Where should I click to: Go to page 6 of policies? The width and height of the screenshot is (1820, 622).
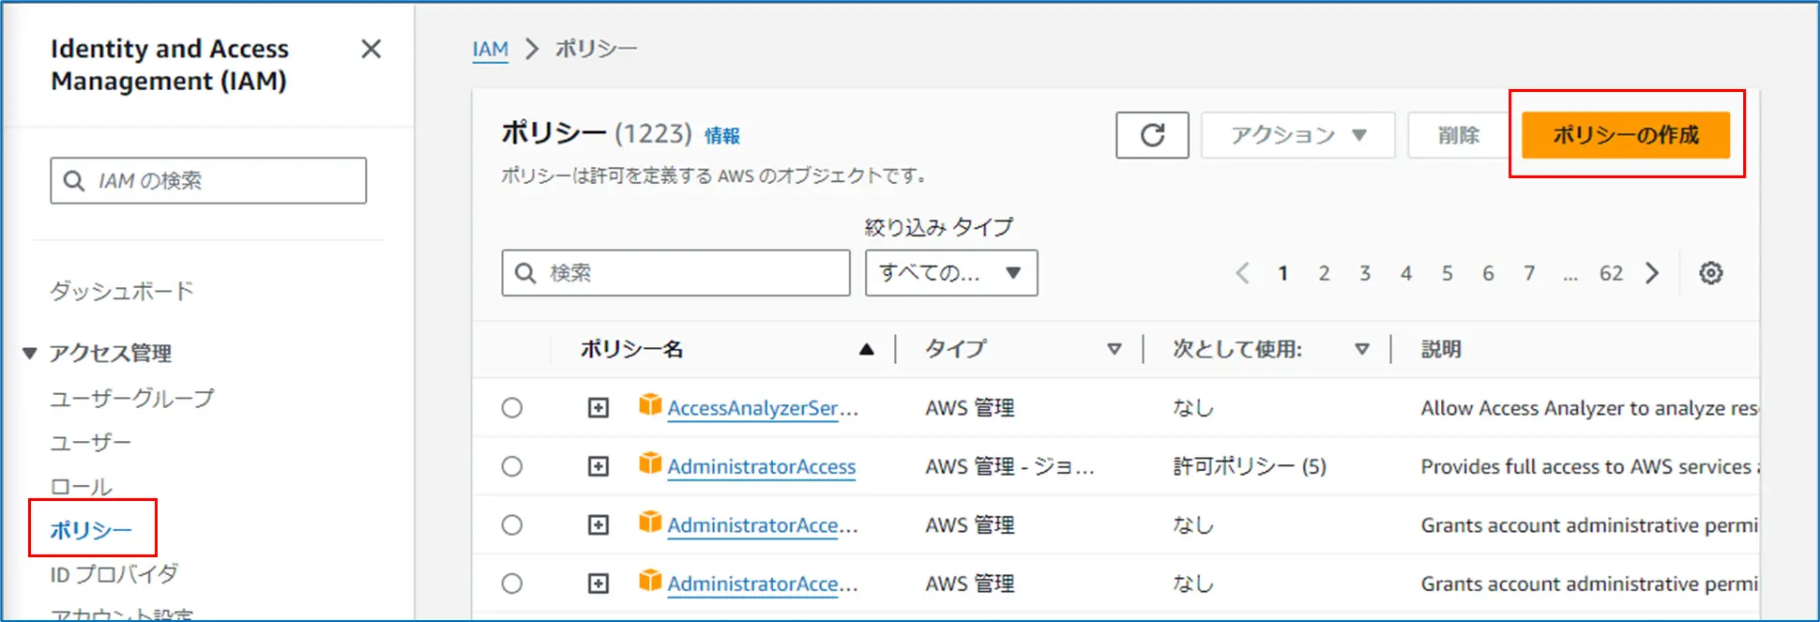(1488, 273)
